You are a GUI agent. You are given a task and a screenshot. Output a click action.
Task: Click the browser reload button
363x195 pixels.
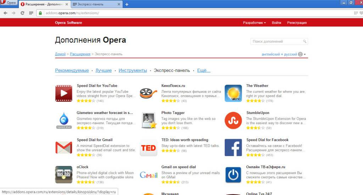click(22, 13)
